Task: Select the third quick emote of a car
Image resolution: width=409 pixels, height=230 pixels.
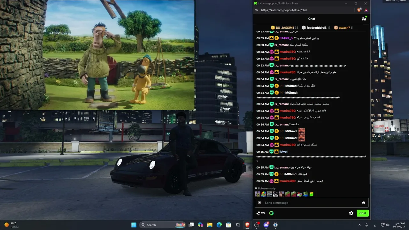Action: tap(270, 194)
